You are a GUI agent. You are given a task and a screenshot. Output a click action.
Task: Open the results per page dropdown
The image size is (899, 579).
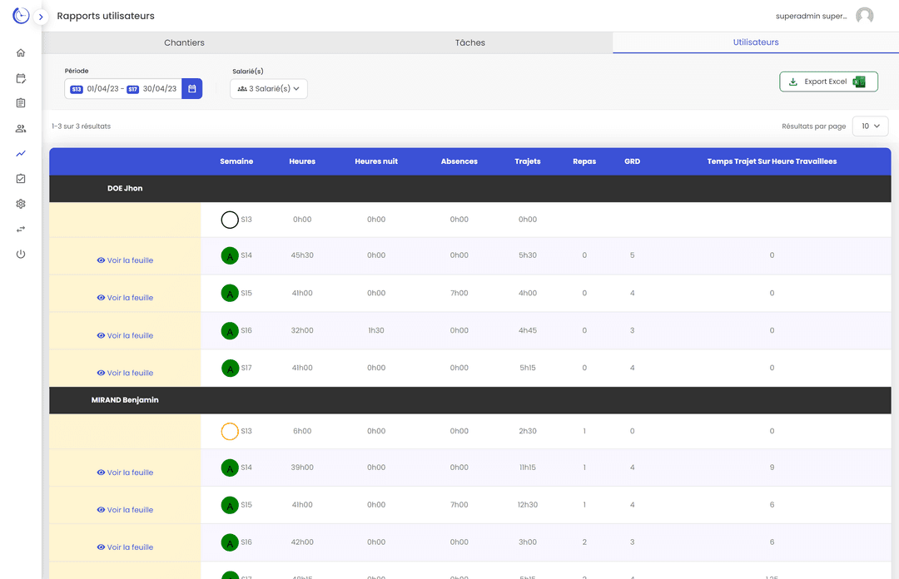[870, 126]
